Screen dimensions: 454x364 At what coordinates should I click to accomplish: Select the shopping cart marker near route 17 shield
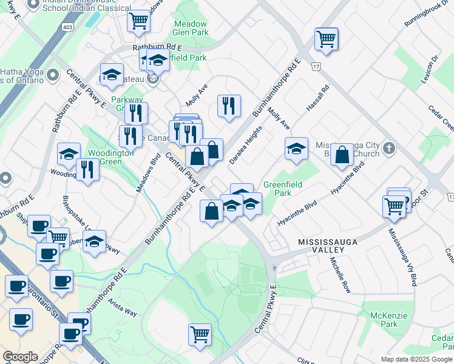tap(327, 39)
